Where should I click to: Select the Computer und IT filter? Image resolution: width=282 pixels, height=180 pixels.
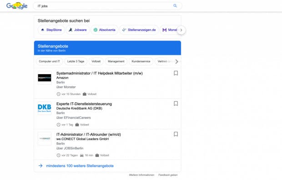point(49,61)
